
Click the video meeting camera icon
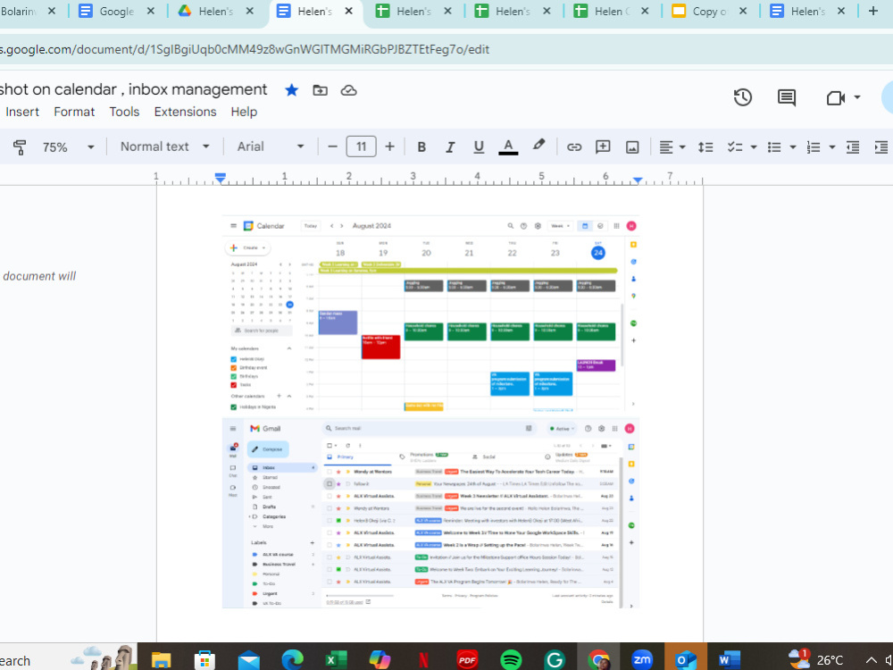point(836,98)
